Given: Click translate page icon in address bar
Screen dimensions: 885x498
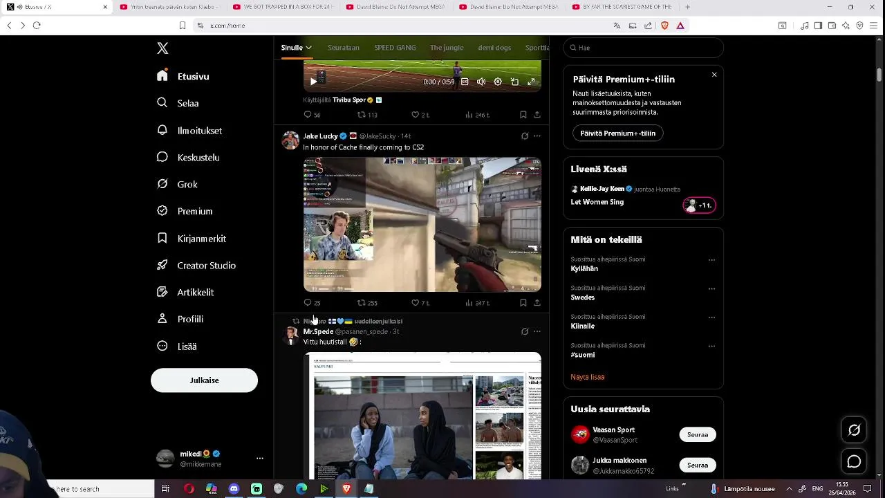Looking at the screenshot, I should [x=617, y=26].
